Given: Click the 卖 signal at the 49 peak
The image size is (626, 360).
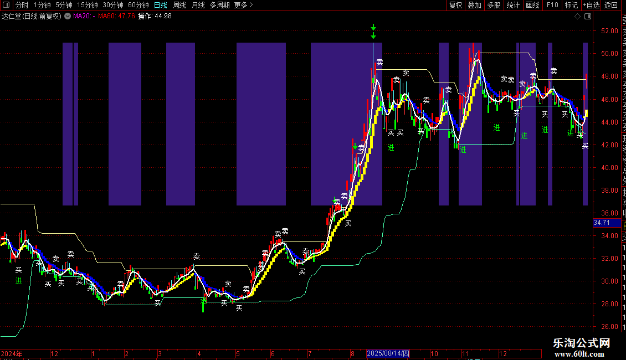Looking at the screenshot, I should point(379,62).
